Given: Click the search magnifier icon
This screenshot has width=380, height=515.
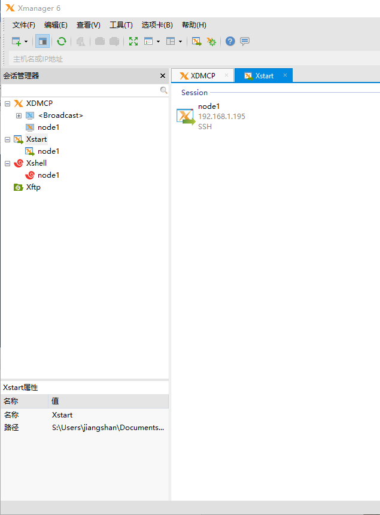Looking at the screenshot, I should [163, 90].
